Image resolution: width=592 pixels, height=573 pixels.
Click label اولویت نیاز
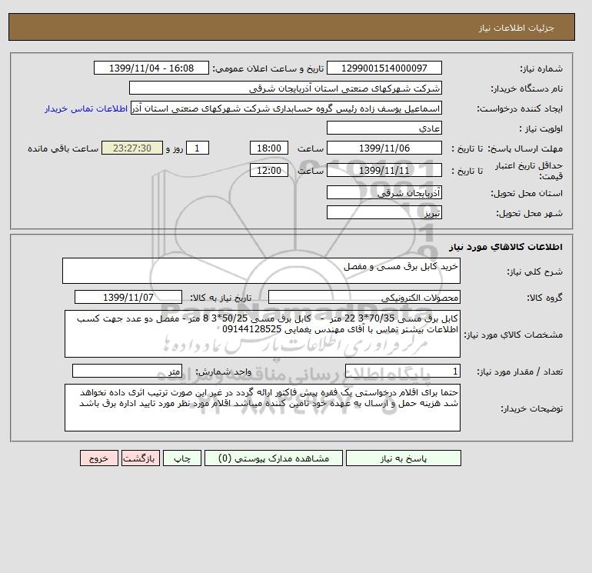541,128
